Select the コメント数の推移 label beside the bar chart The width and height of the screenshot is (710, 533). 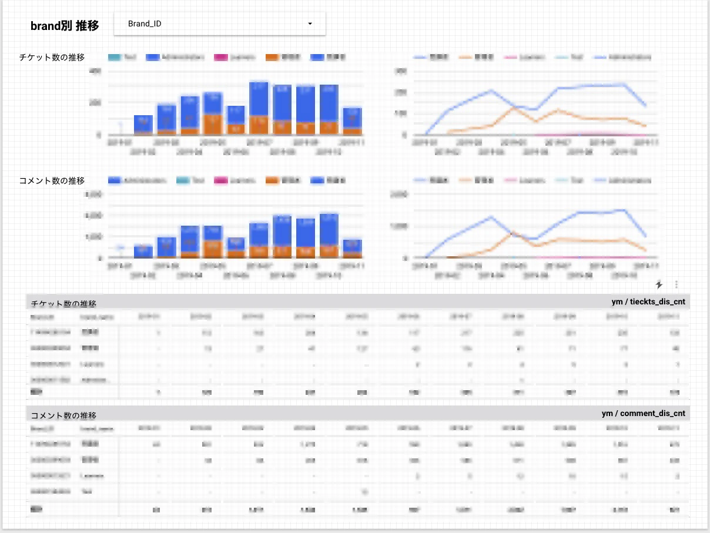(52, 180)
